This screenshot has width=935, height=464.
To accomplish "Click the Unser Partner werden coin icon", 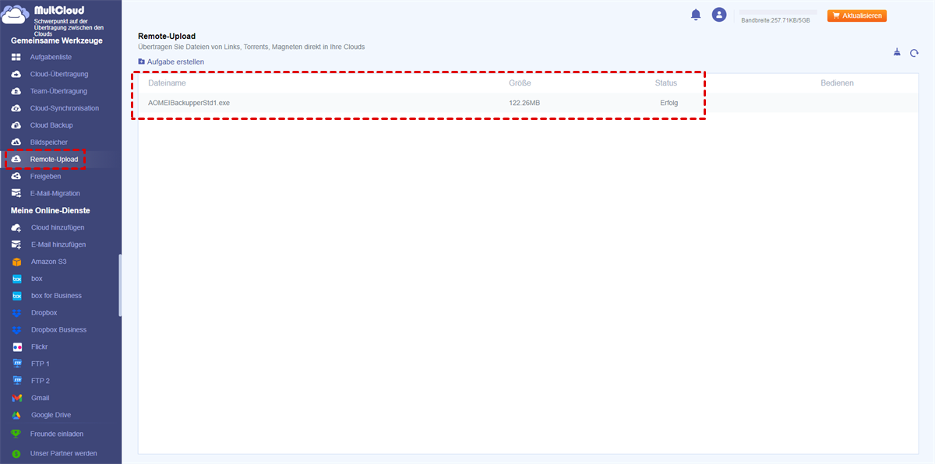I will pos(16,453).
